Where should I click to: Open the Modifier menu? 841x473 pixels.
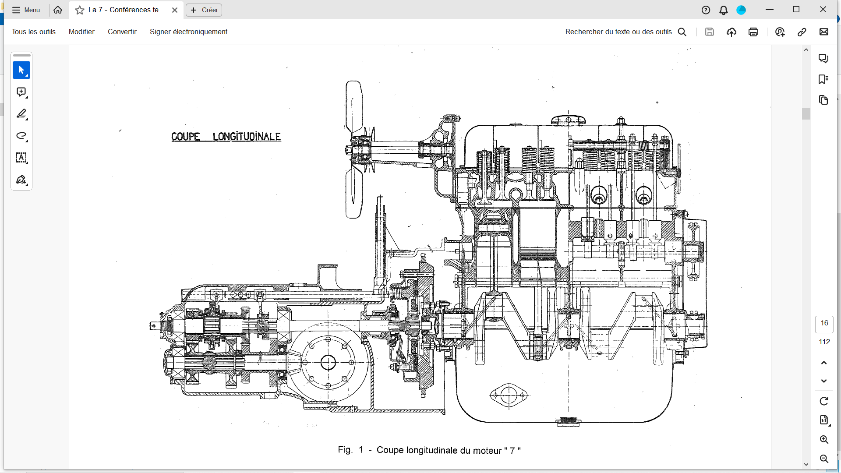point(81,32)
